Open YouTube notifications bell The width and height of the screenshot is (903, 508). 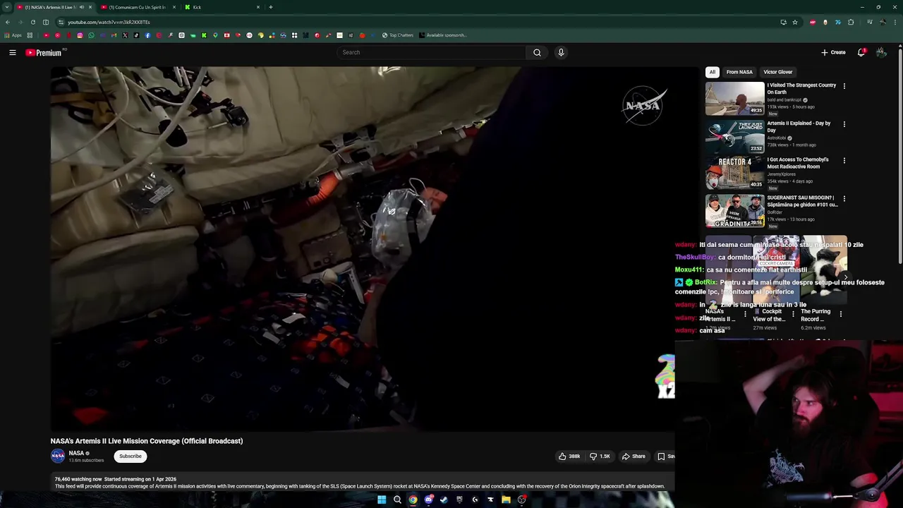pyautogui.click(x=861, y=52)
